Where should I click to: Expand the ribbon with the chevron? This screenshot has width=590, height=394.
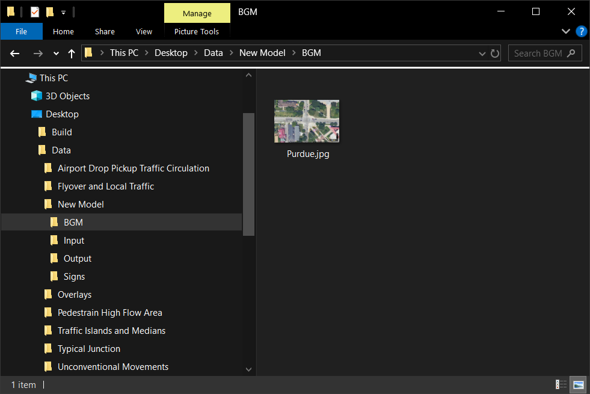pyautogui.click(x=566, y=31)
